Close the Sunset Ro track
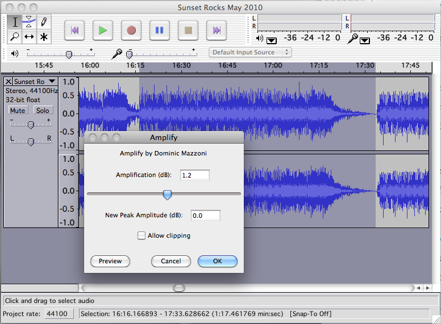 coord(9,82)
